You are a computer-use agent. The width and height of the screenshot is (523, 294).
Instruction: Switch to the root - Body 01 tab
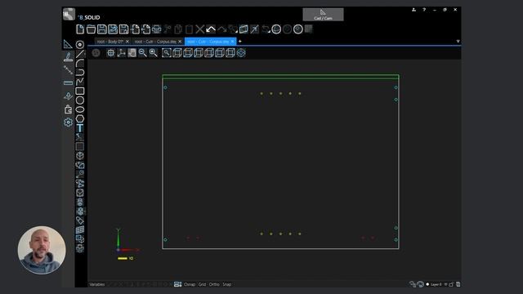110,42
